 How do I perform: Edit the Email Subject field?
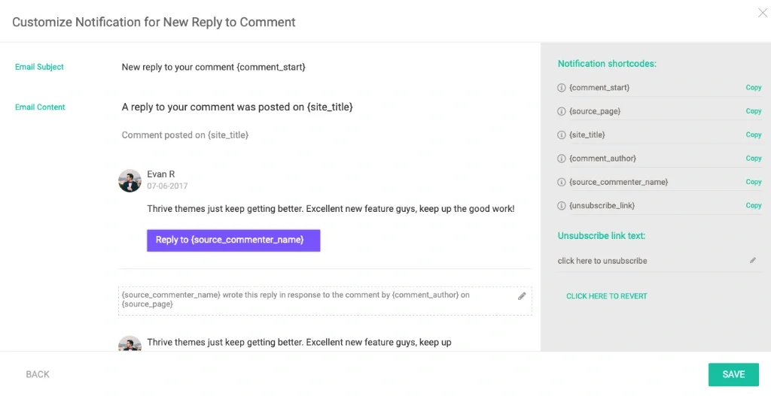[213, 67]
